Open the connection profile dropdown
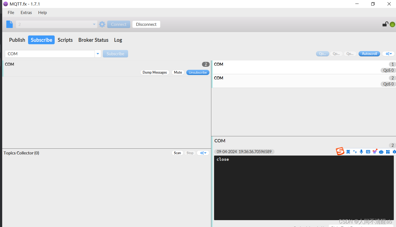Image resolution: width=396 pixels, height=227 pixels. pyautogui.click(x=94, y=24)
